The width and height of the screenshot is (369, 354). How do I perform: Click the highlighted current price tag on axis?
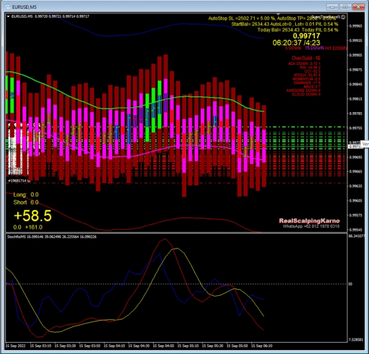(x=354, y=146)
